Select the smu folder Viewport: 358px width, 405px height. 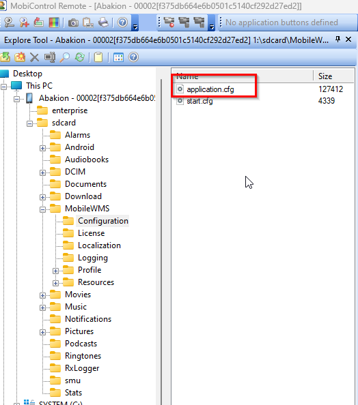click(72, 380)
